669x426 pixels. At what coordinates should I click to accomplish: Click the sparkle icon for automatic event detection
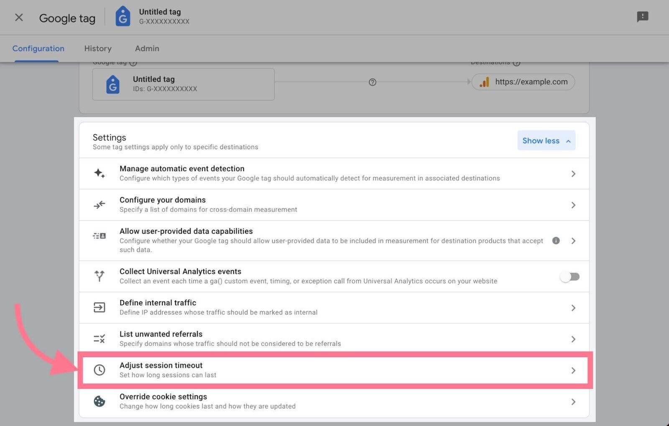coord(99,173)
